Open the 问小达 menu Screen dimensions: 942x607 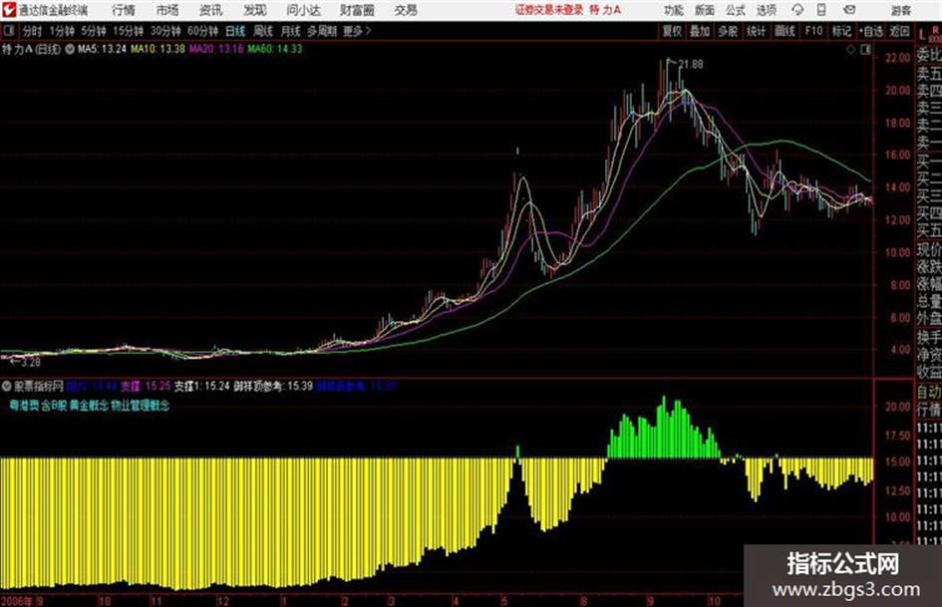coord(303,10)
